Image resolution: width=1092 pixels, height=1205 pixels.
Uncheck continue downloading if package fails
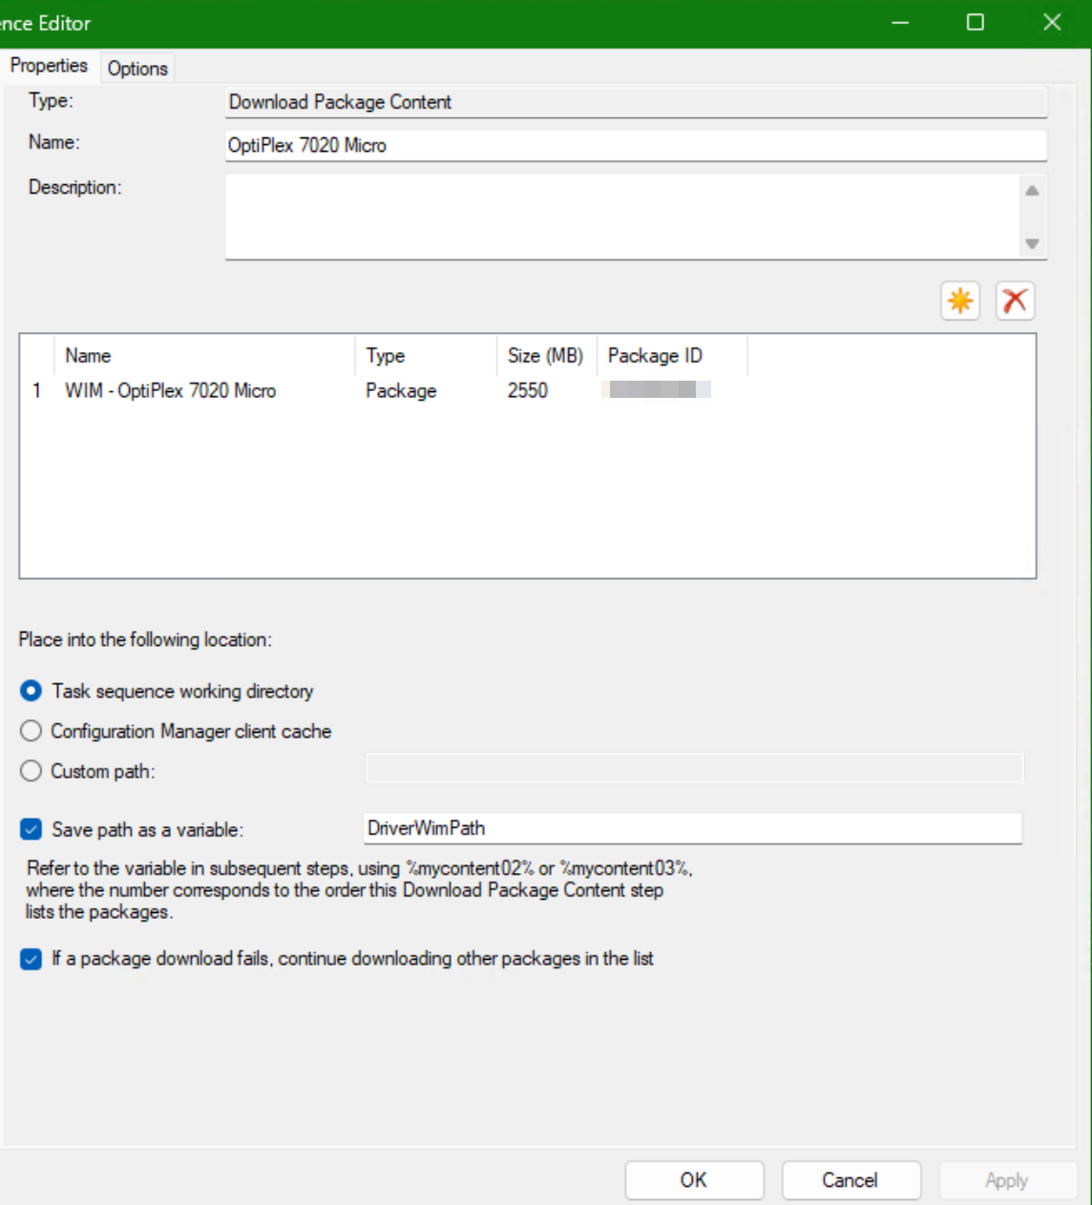31,959
